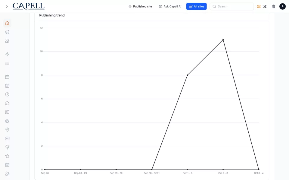289x180 pixels.
Task: Open the lightbulb ideas icon
Action: (x=7, y=147)
